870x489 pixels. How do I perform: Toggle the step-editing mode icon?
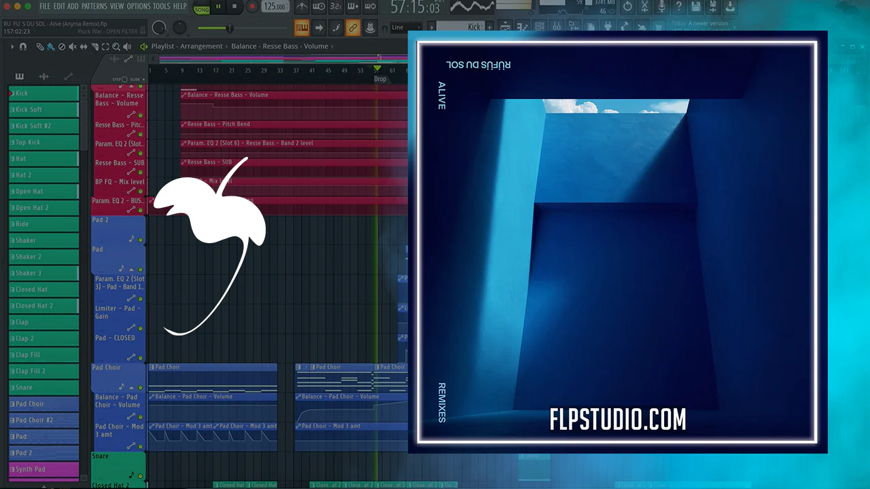(336, 28)
